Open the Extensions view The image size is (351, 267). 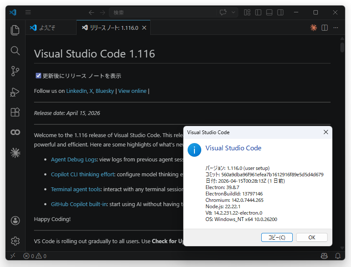[15, 112]
